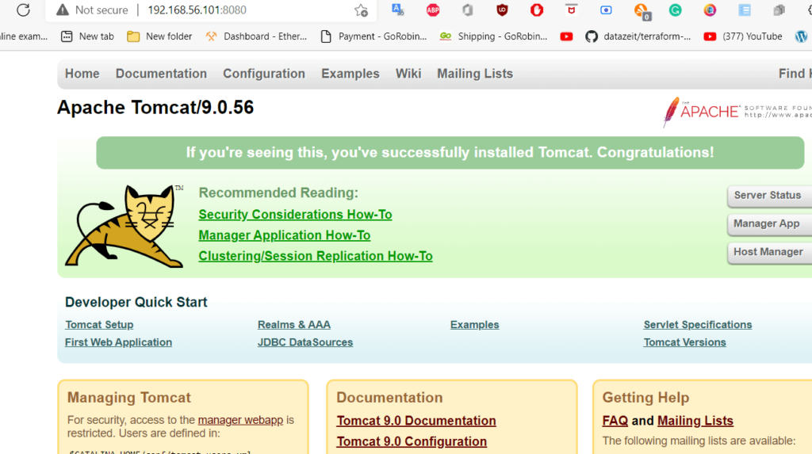Image resolution: width=812 pixels, height=454 pixels.
Task: Open the blue screen recorder extension
Action: (x=606, y=10)
